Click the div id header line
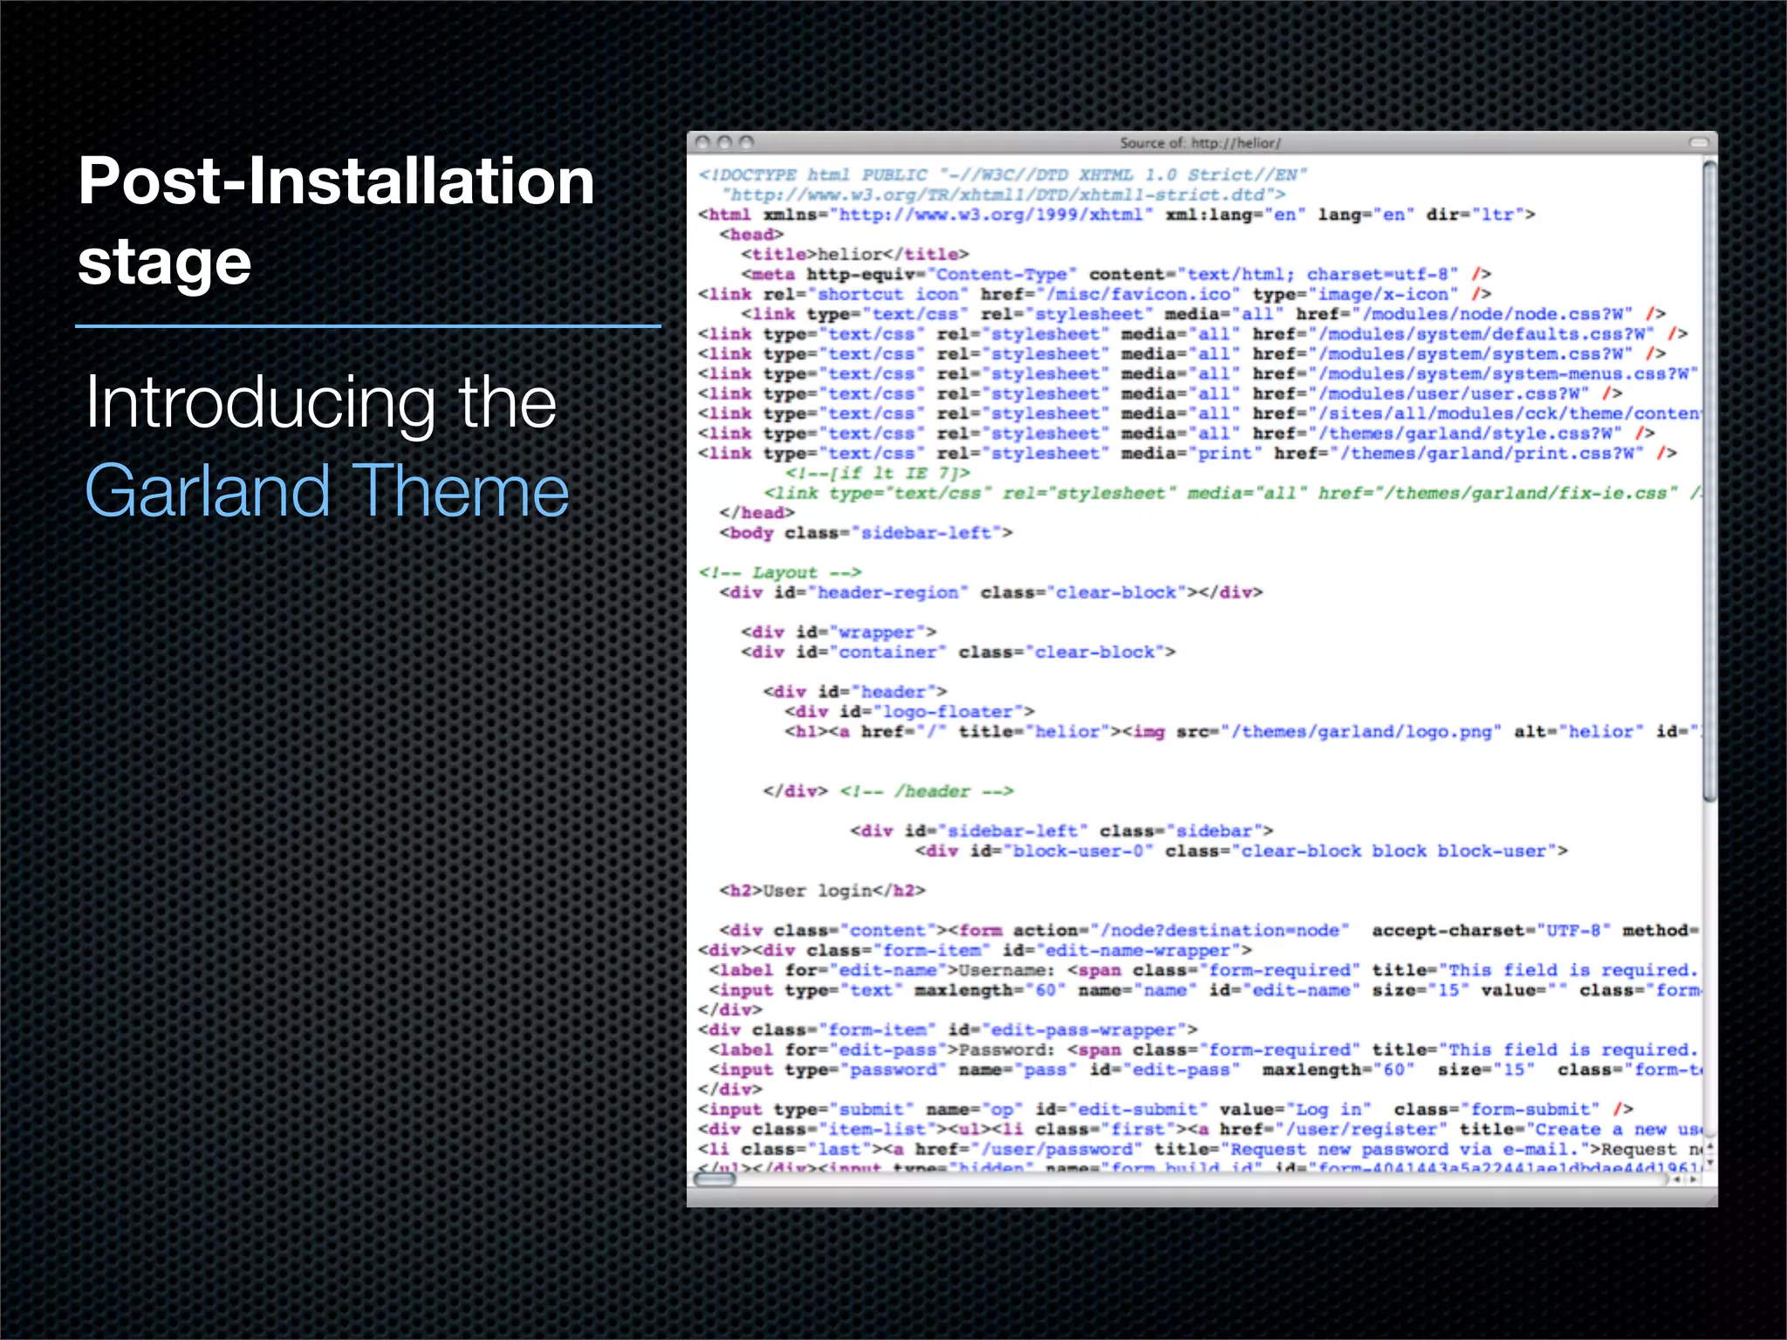 (855, 693)
